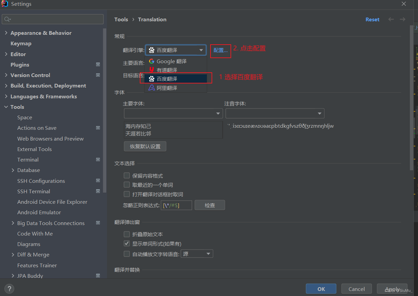
Task: Click the OK button
Action: [321, 289]
